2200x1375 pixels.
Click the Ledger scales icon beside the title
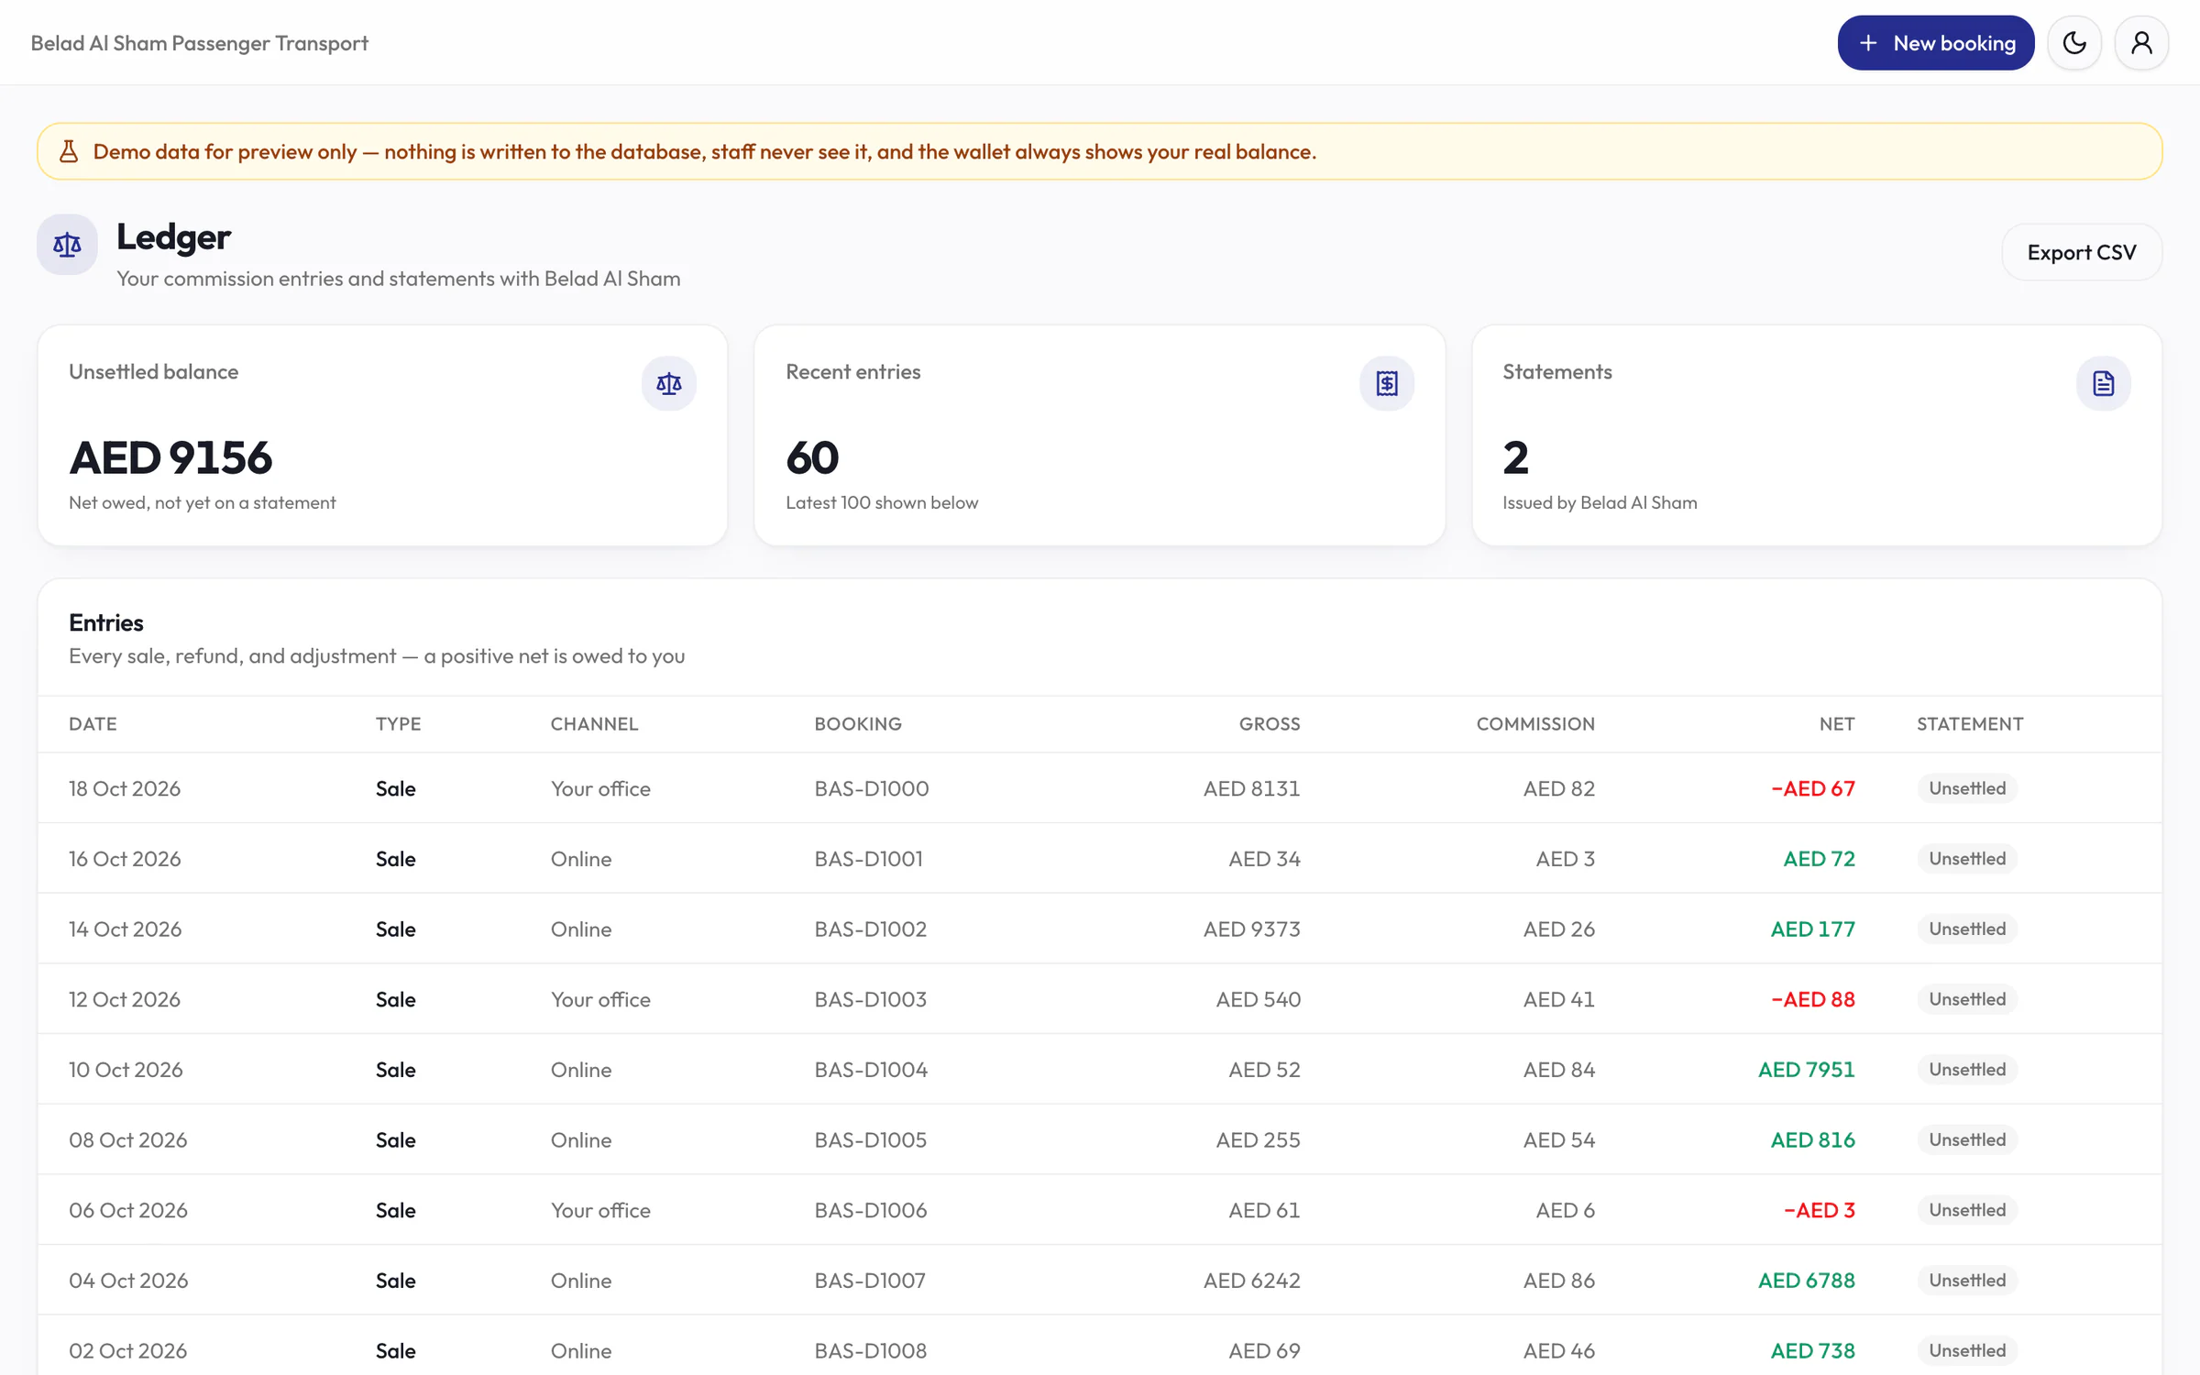pos(67,245)
